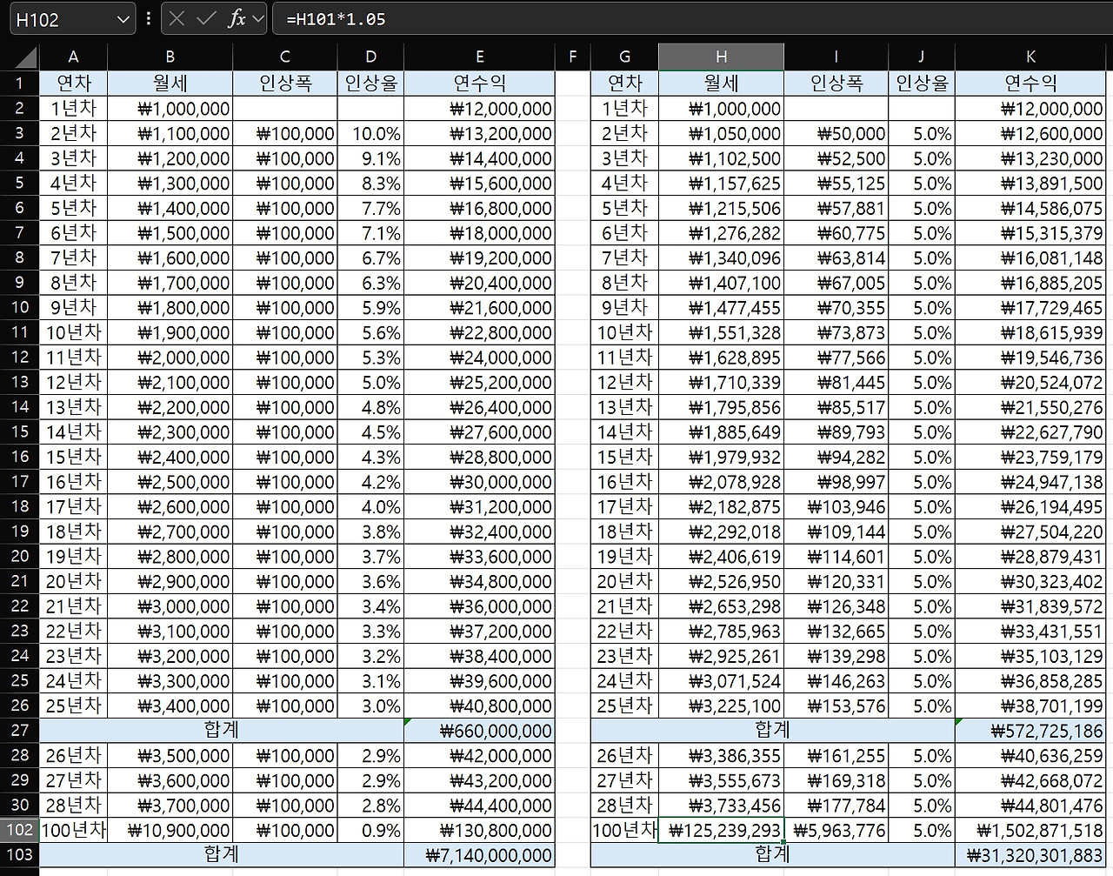Select column E header

point(479,57)
